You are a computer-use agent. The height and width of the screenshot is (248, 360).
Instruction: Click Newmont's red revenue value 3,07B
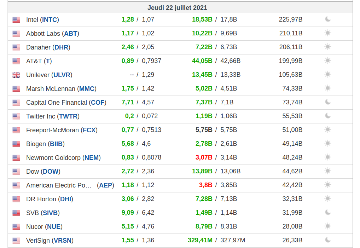[x=204, y=157]
